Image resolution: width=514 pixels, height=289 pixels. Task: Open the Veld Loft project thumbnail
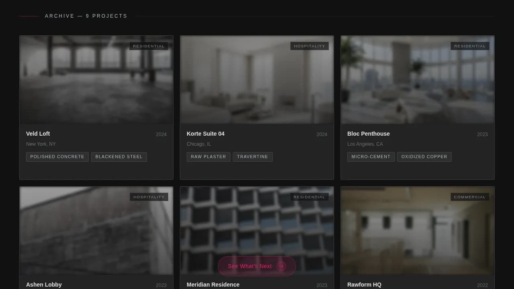(96, 80)
